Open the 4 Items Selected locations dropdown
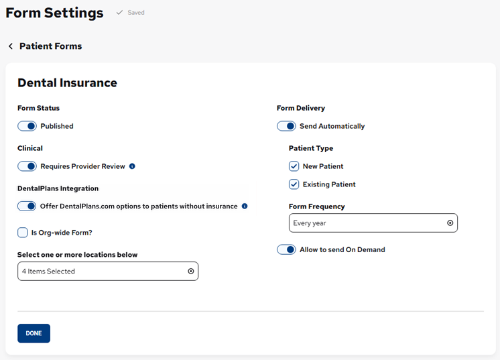 [101, 272]
